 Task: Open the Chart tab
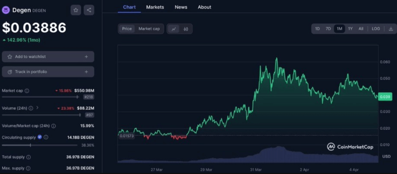coord(129,7)
